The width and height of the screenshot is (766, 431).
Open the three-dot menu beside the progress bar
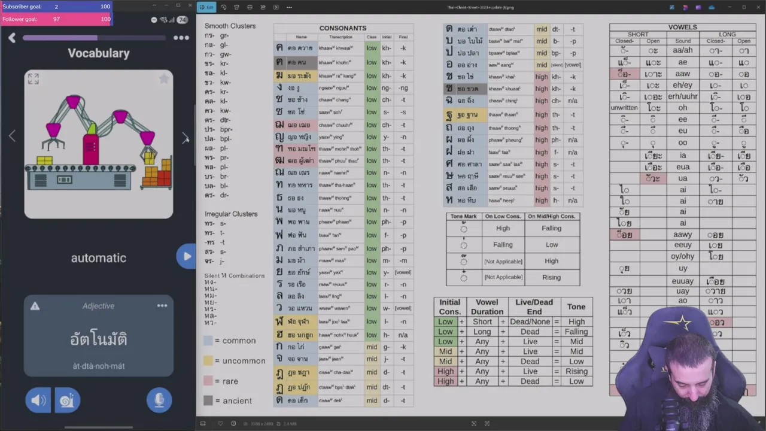click(x=181, y=38)
